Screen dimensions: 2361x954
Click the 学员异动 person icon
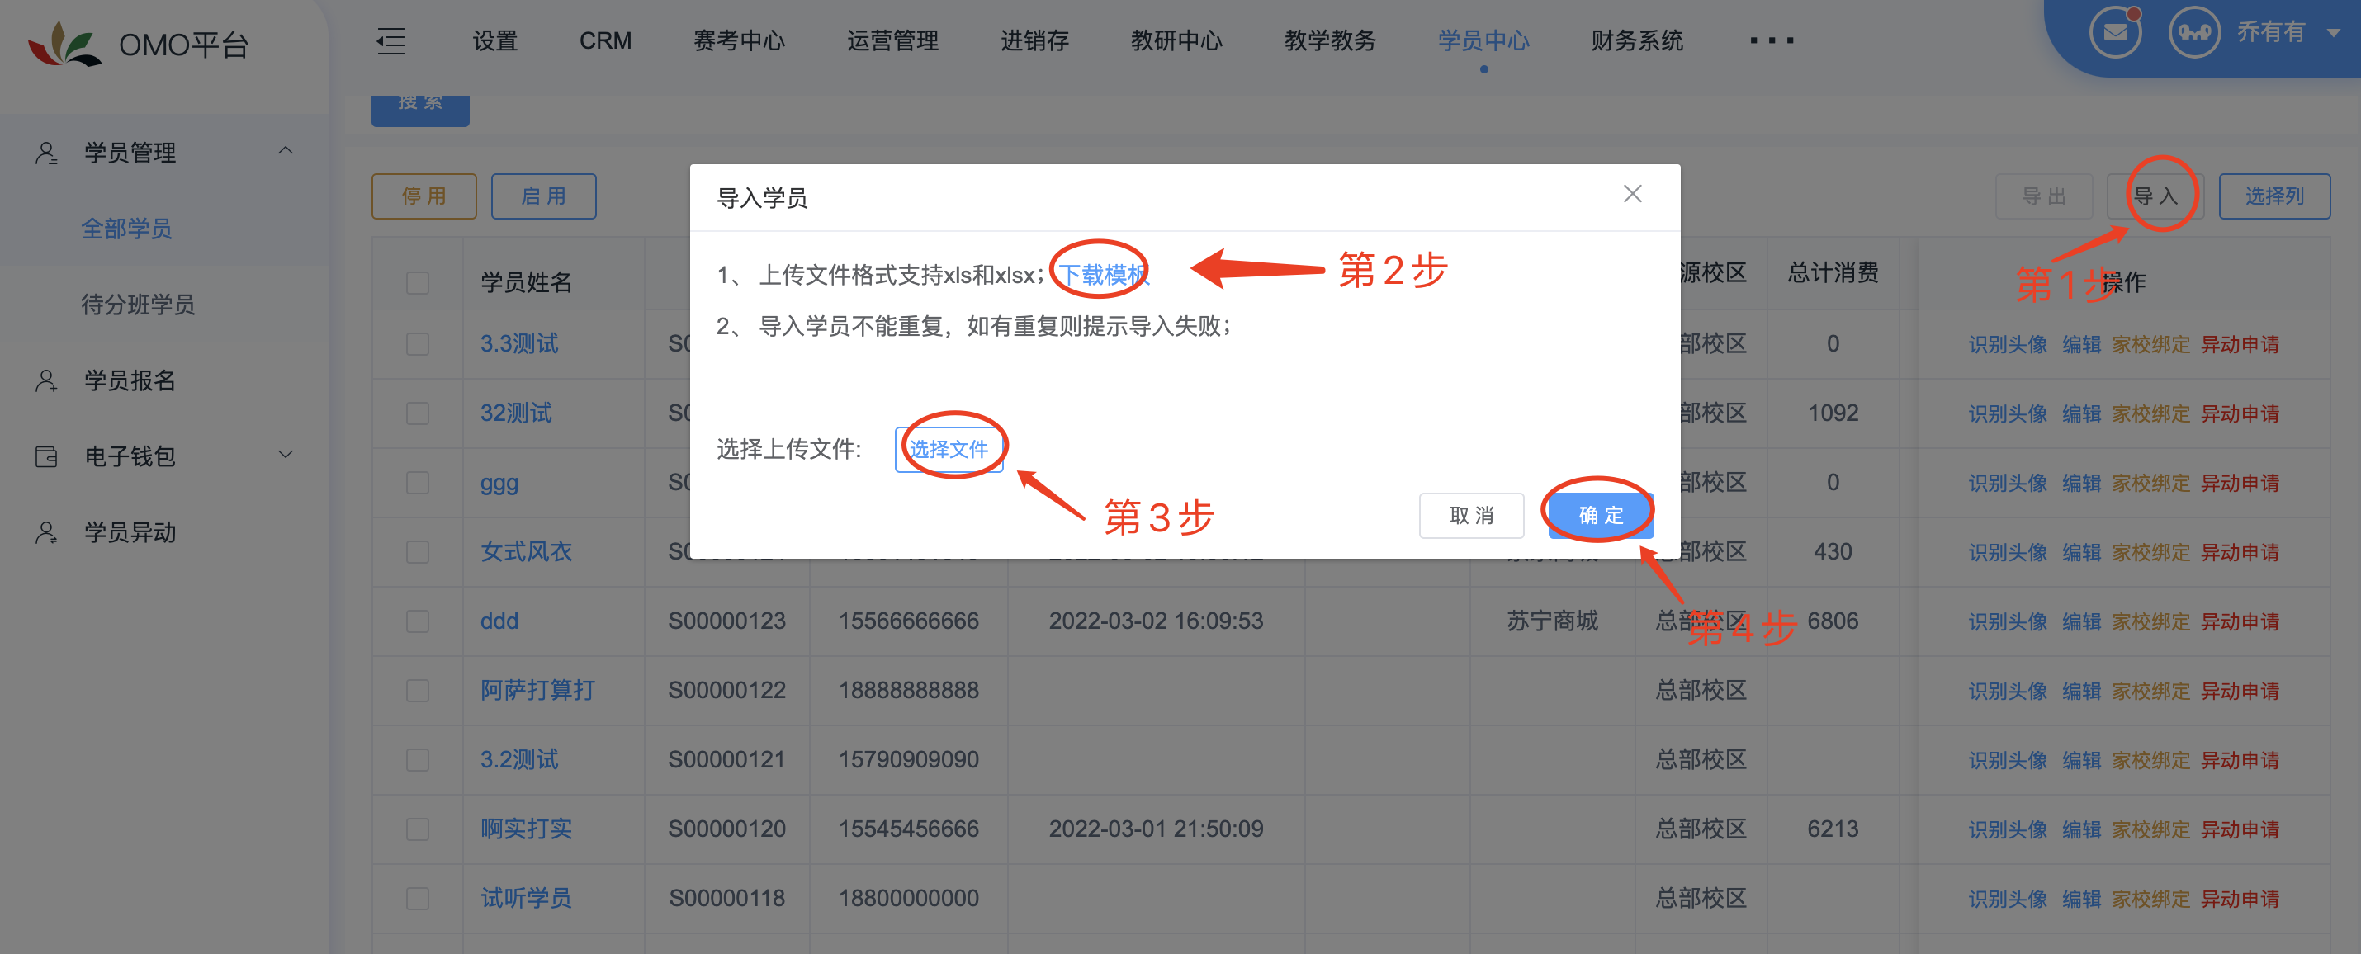click(46, 532)
